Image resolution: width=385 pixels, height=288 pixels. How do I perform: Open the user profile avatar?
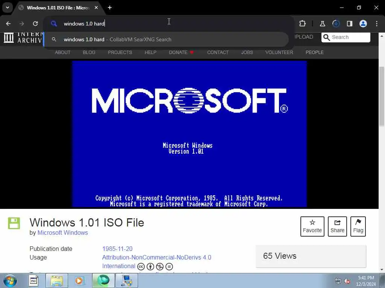(x=363, y=24)
